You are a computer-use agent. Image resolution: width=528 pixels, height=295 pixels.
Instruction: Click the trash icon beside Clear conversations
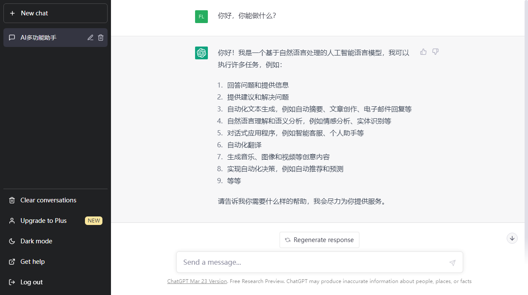click(12, 200)
